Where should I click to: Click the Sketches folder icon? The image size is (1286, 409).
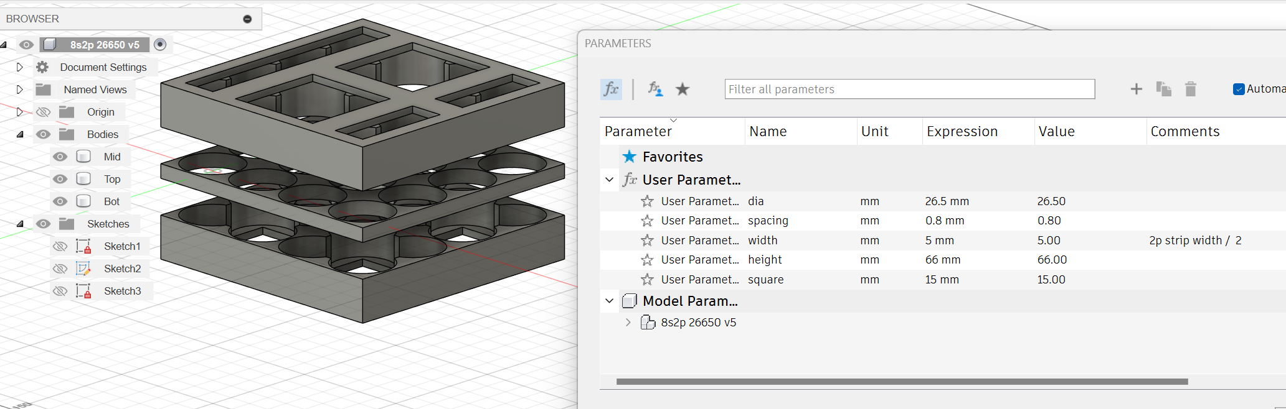click(67, 224)
